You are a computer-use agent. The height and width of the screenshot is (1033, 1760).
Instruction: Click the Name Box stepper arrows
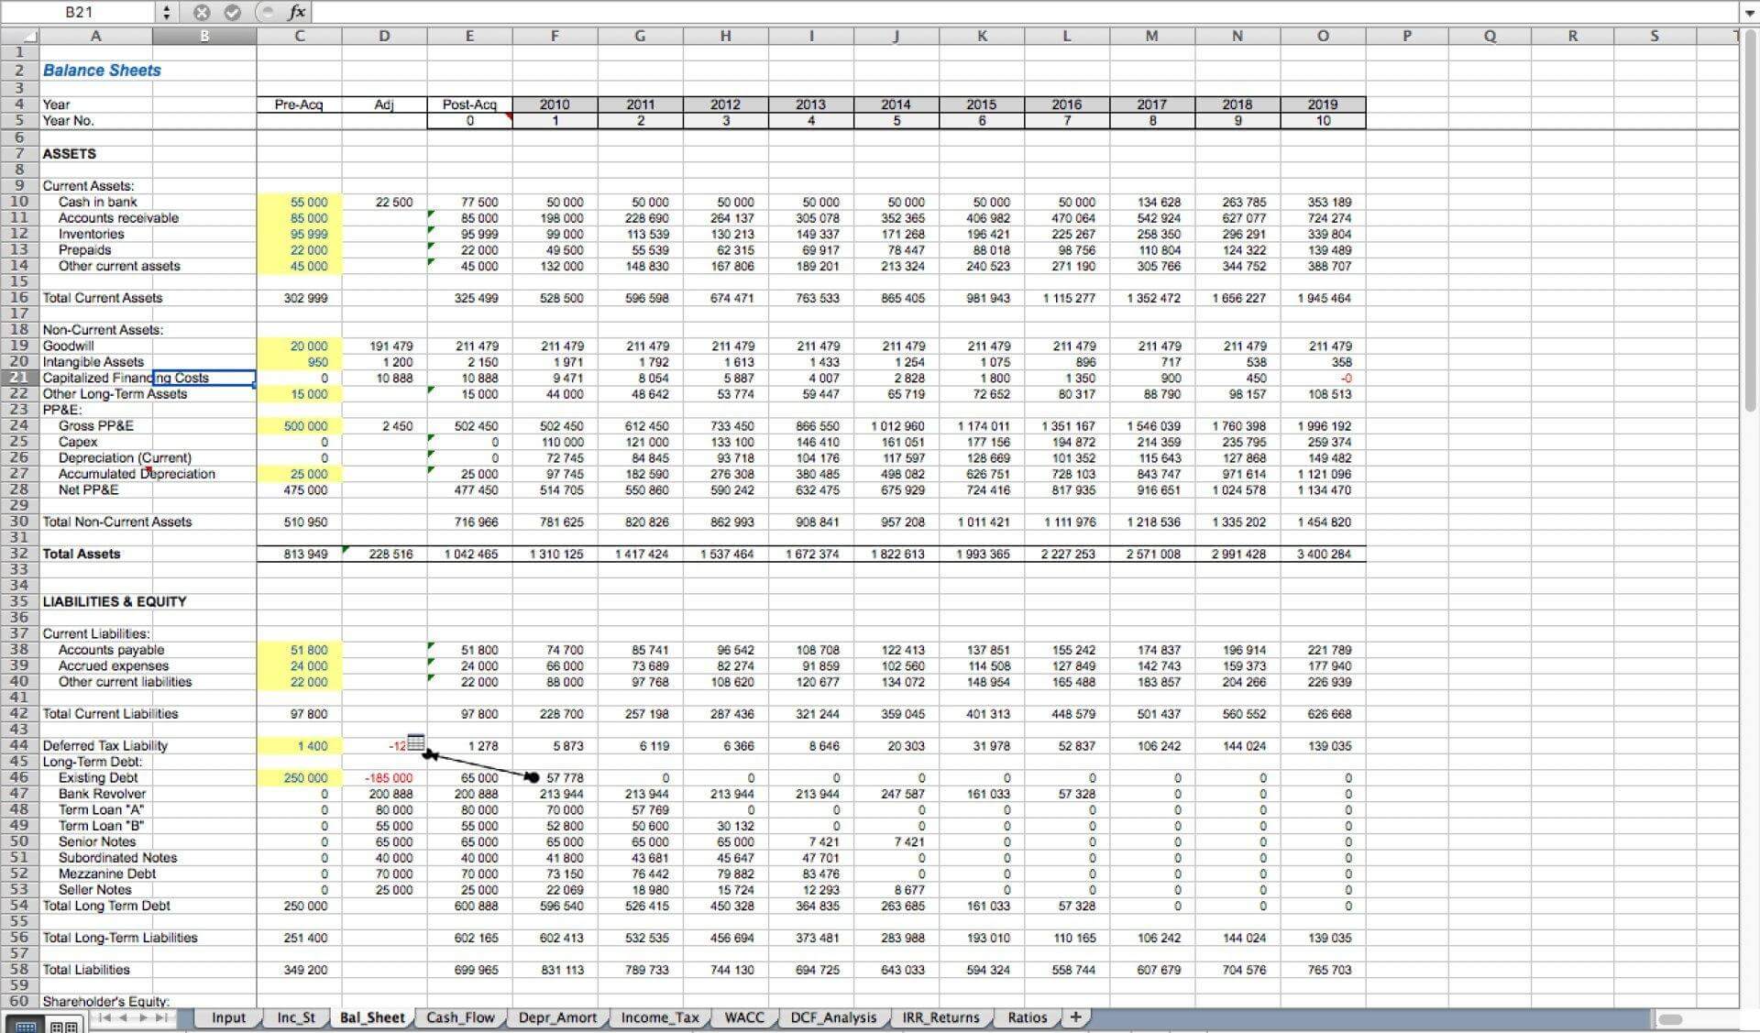(166, 12)
